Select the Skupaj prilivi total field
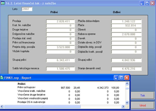Image resolution: width=156 pixels, height=111 pixels. [x=59, y=60]
